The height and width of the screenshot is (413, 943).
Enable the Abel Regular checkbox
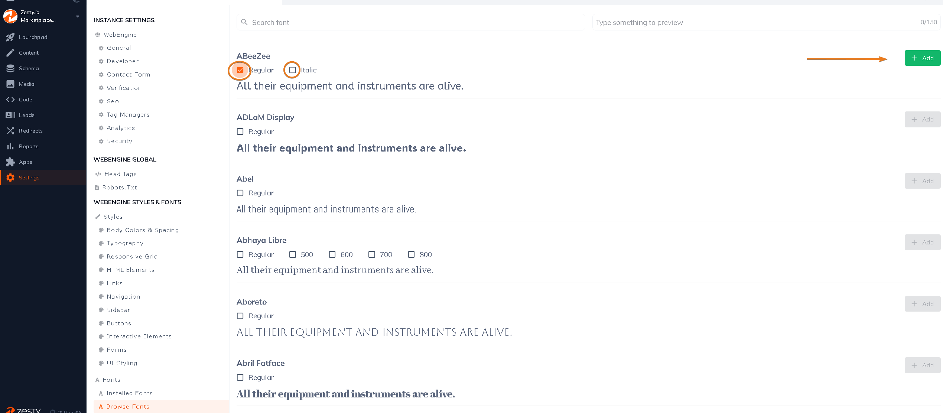(x=240, y=193)
